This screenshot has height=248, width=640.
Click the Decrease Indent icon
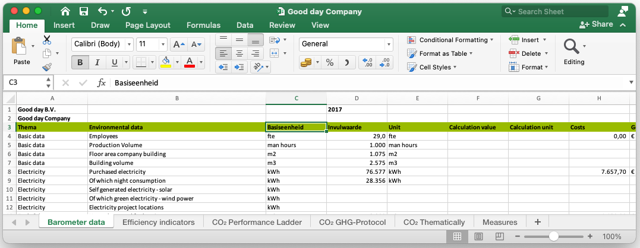tap(223, 67)
